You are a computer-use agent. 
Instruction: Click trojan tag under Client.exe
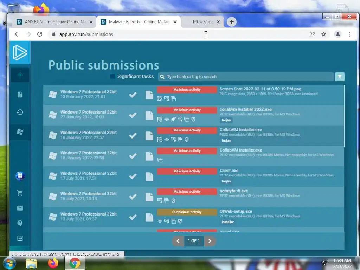[x=226, y=181]
